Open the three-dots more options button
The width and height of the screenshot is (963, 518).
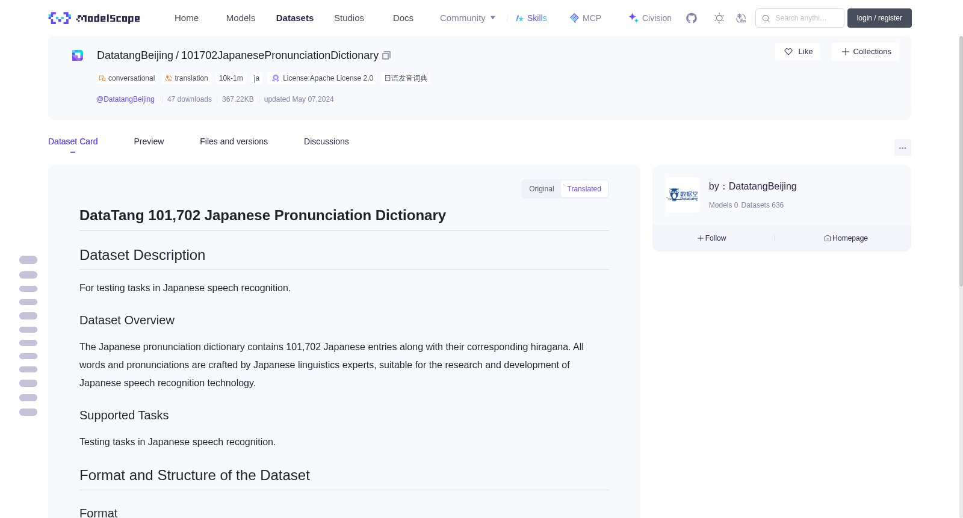point(902,147)
